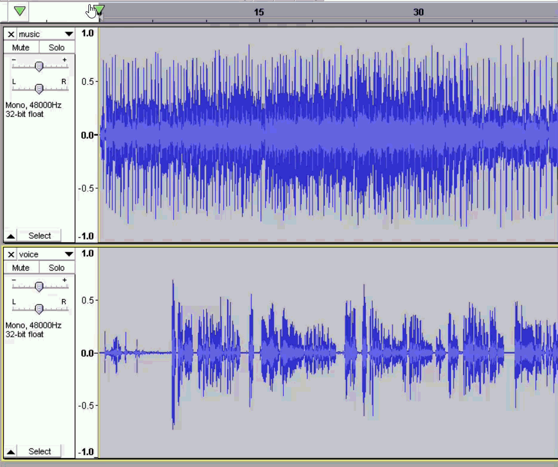558x467 pixels.
Task: Close the voice track
Action: coord(11,254)
